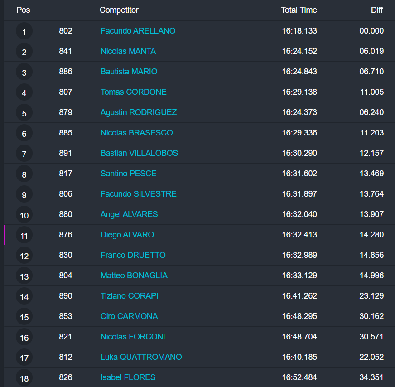The height and width of the screenshot is (387, 395).
Task: Click diff value 30.162 in Ciro CARMONA row
Action: click(x=371, y=316)
